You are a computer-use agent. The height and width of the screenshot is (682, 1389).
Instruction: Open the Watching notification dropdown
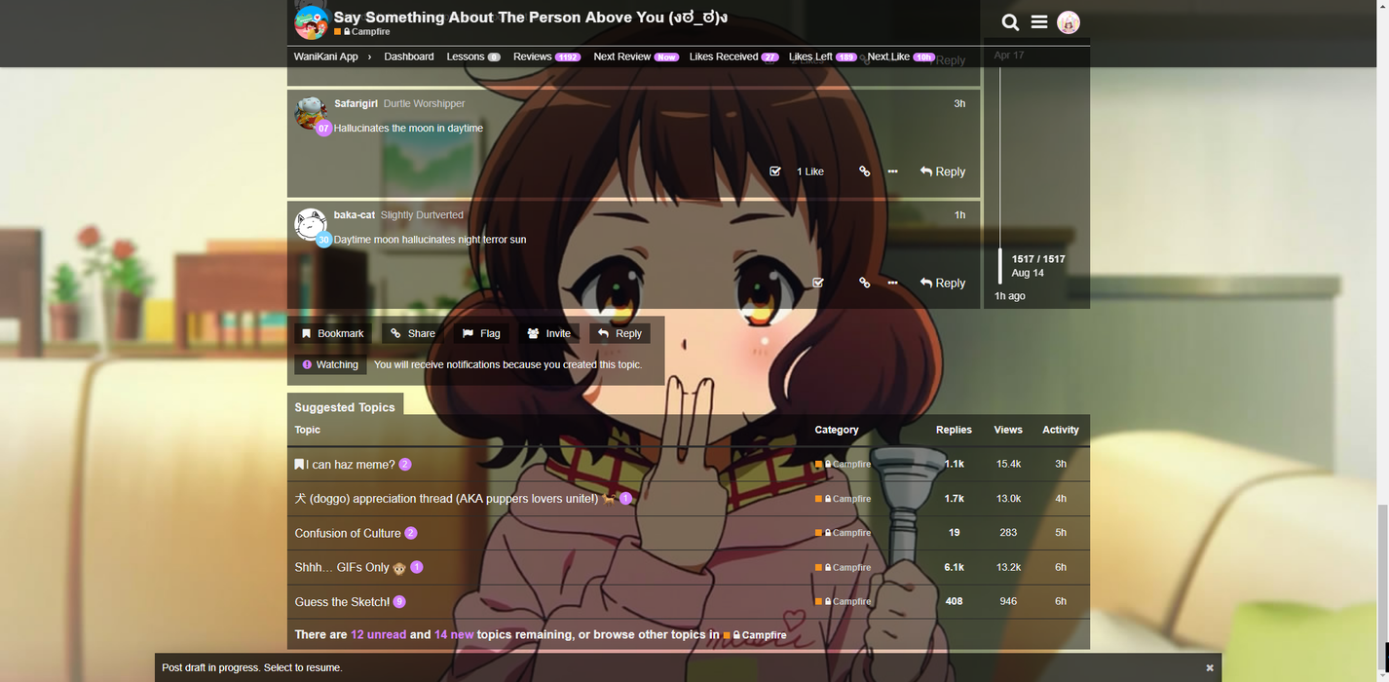330,364
